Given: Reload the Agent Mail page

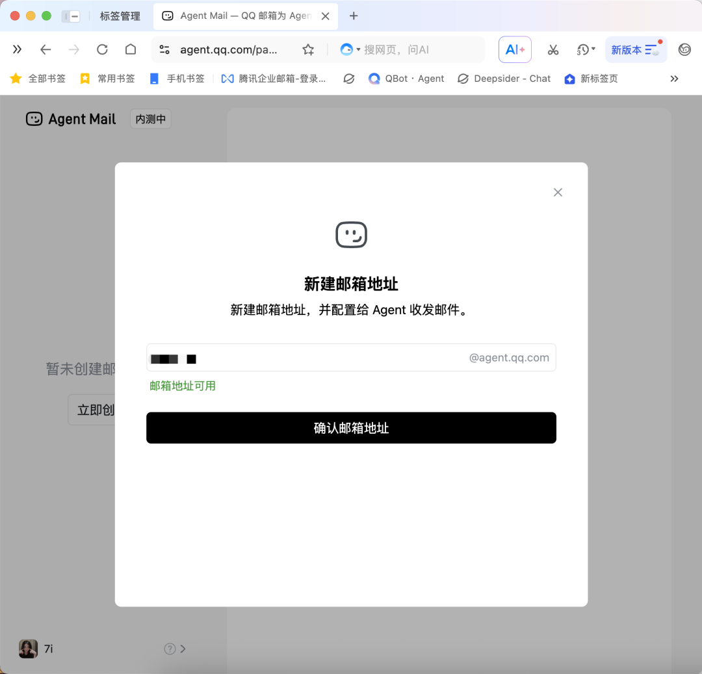Looking at the screenshot, I should 103,49.
